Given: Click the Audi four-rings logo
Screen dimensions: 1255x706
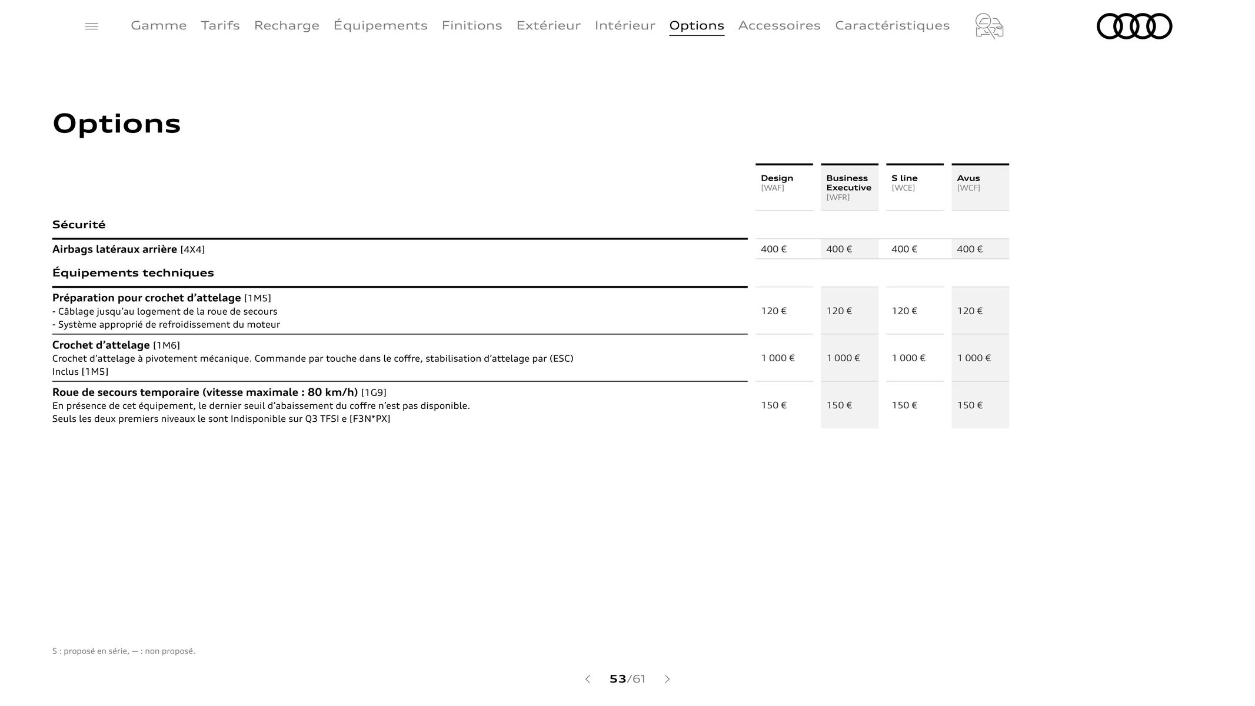Looking at the screenshot, I should [1134, 26].
